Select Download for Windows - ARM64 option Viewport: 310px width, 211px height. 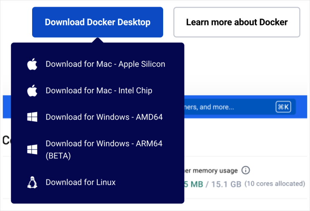[104, 143]
